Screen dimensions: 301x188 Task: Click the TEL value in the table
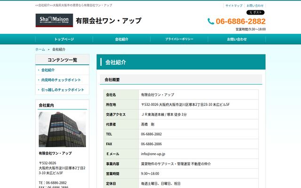click(151, 134)
